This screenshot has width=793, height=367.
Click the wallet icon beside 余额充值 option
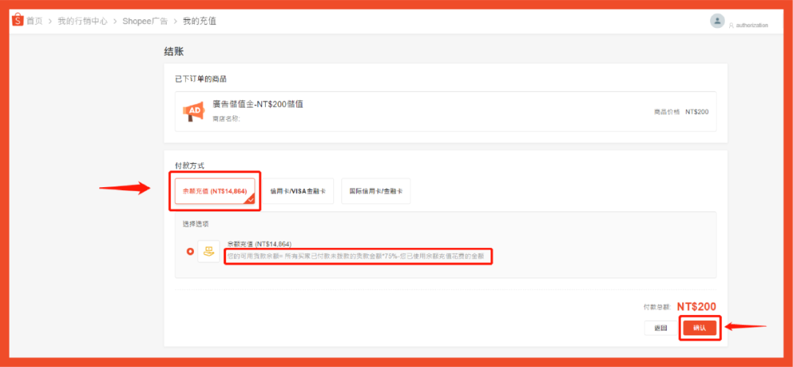click(209, 252)
